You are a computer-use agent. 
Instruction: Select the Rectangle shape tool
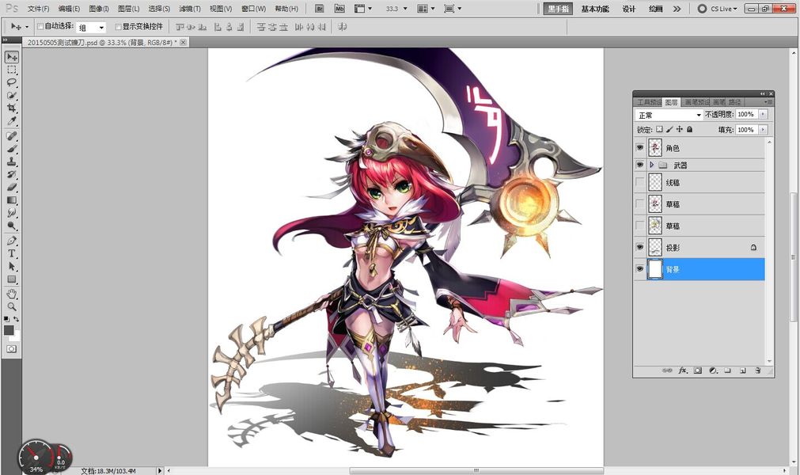[x=12, y=279]
